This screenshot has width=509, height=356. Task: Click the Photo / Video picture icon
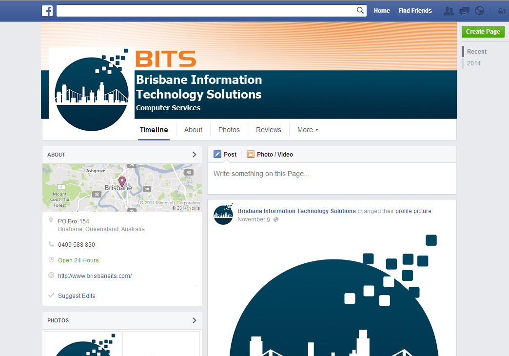coord(250,154)
